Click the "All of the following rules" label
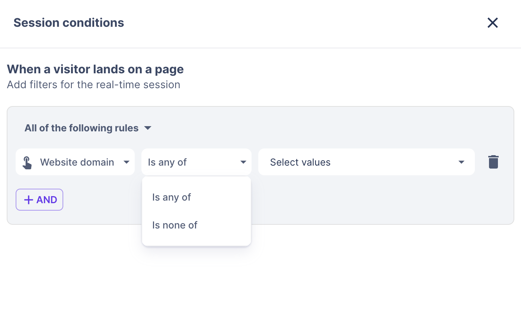Image resolution: width=521 pixels, height=323 pixels. coord(81,128)
